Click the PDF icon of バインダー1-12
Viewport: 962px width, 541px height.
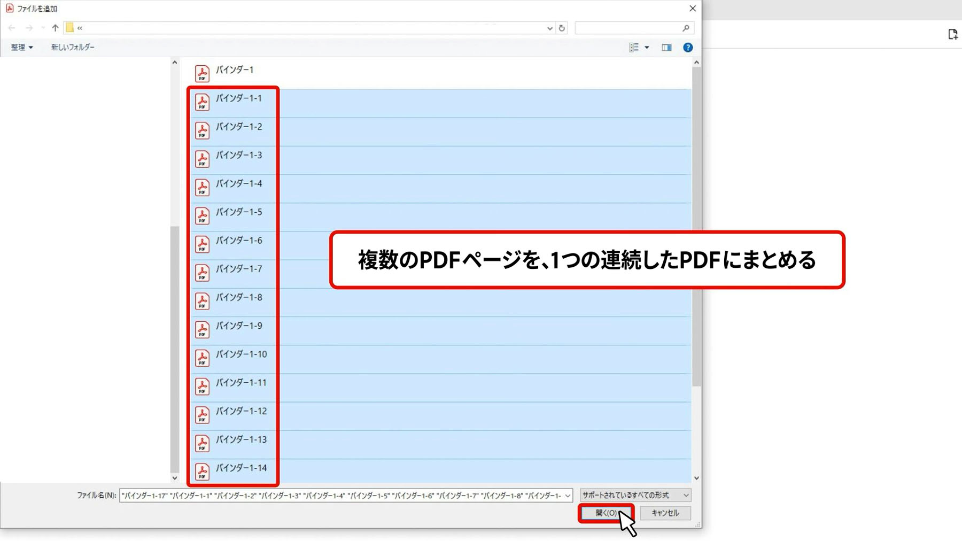click(202, 414)
